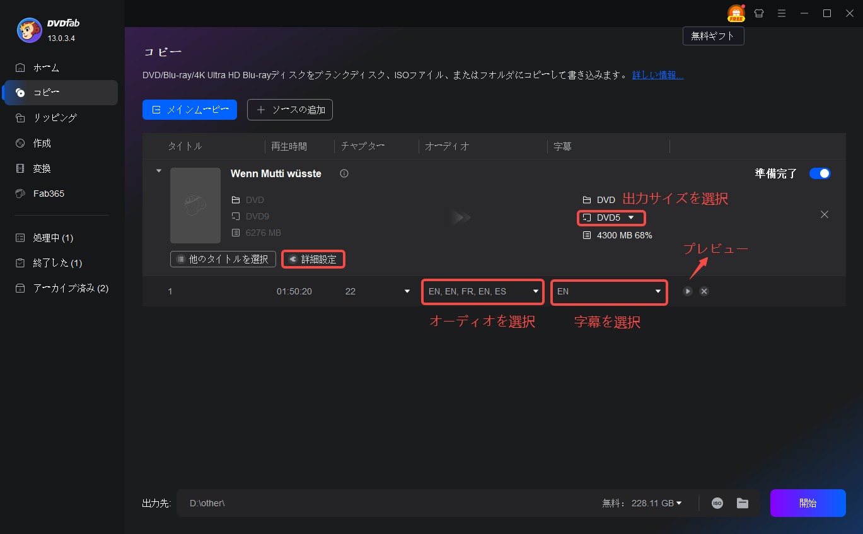The width and height of the screenshot is (863, 534).
Task: Delete title 1 with the small x icon
Action: [704, 291]
